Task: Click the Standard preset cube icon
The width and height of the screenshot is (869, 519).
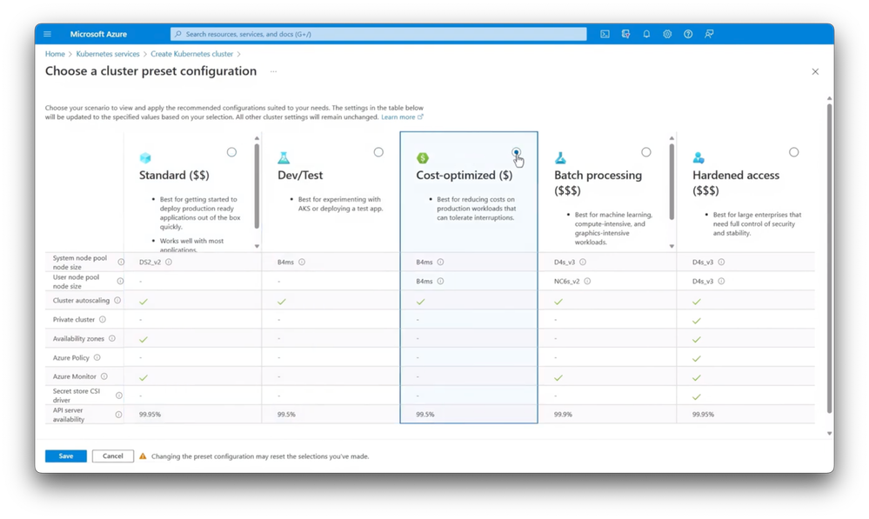Action: (145, 158)
